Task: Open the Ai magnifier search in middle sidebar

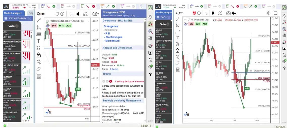Action: pyautogui.click(x=151, y=31)
